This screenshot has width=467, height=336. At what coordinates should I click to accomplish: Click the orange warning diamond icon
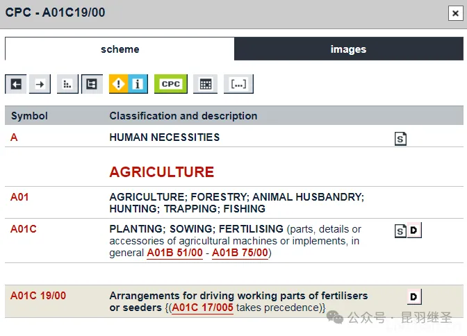(119, 84)
